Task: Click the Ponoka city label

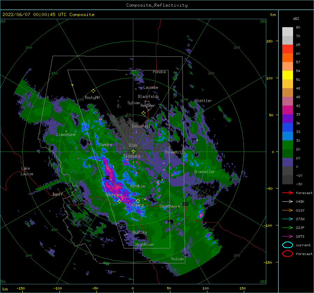Action: point(159,72)
